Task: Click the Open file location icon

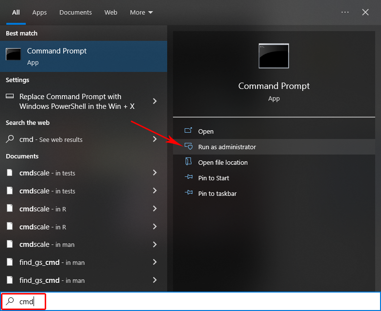Action: pos(189,161)
